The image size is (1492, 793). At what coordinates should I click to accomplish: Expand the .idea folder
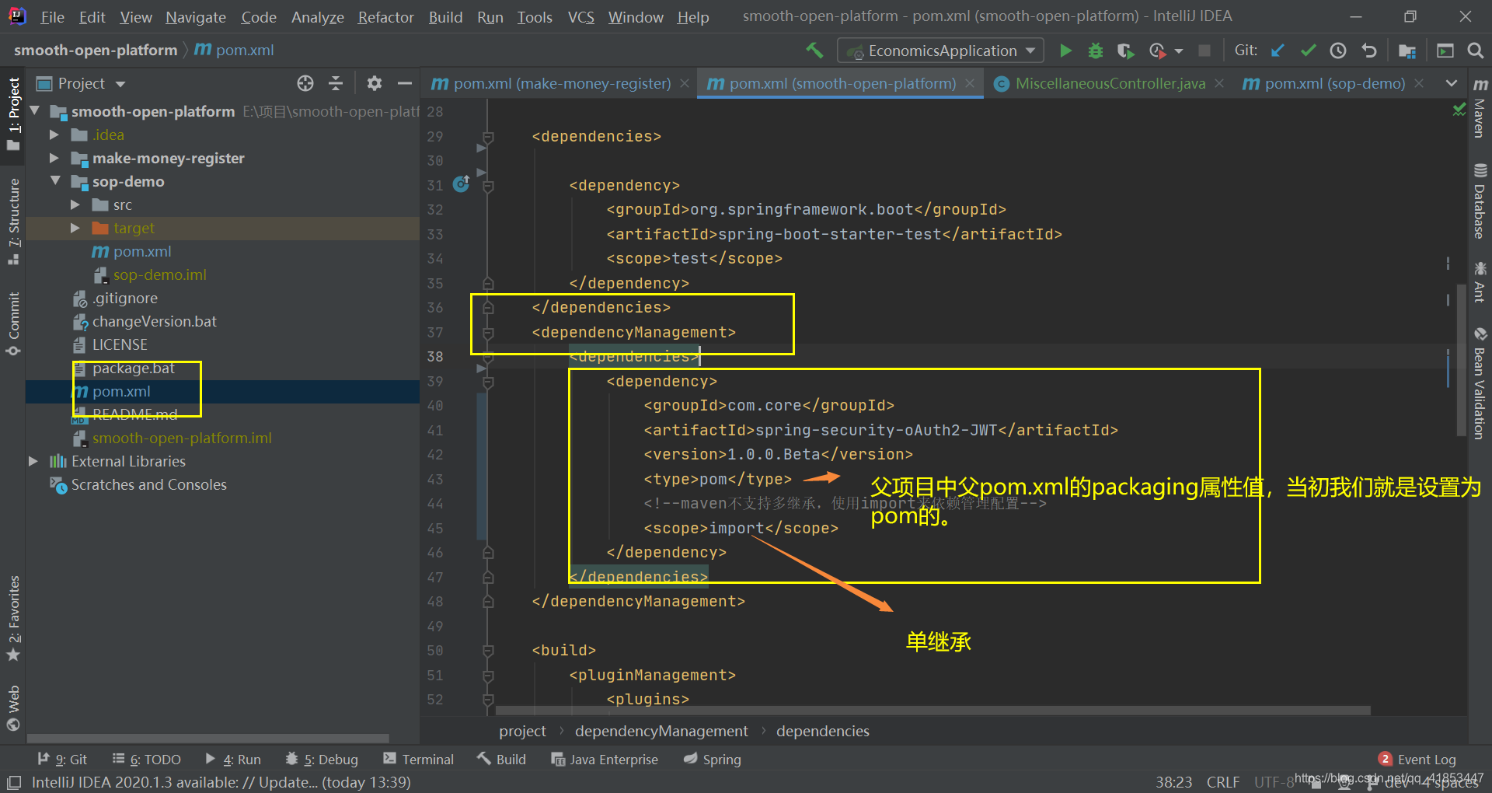pos(54,134)
